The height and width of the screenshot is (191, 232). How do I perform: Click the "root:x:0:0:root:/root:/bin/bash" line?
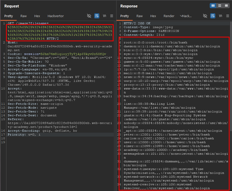point(155,42)
